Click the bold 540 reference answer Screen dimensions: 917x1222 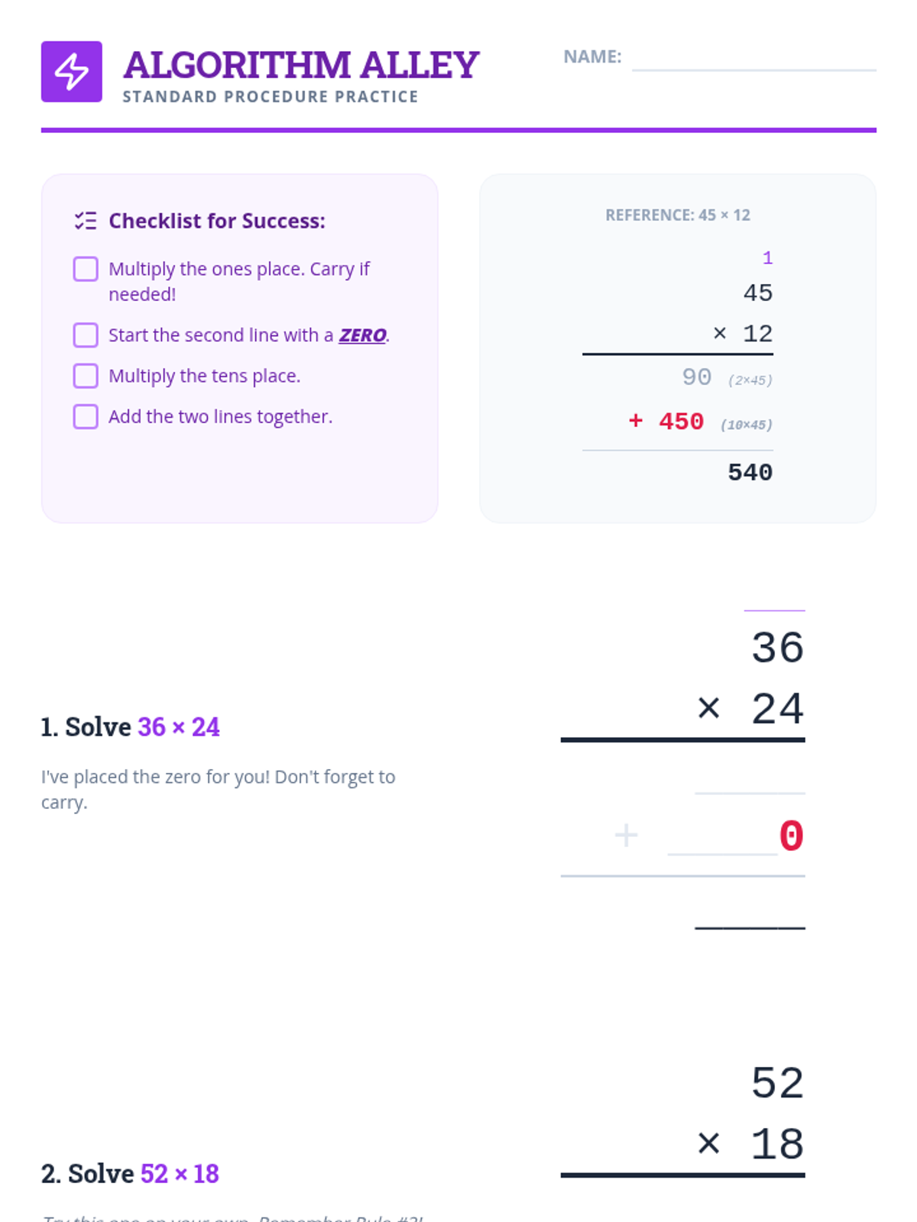point(750,472)
